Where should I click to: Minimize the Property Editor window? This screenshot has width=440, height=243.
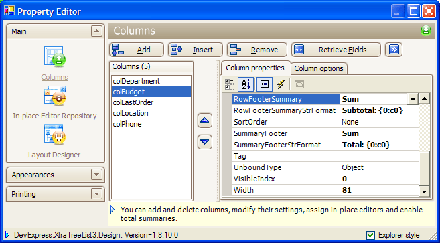tap(398, 11)
